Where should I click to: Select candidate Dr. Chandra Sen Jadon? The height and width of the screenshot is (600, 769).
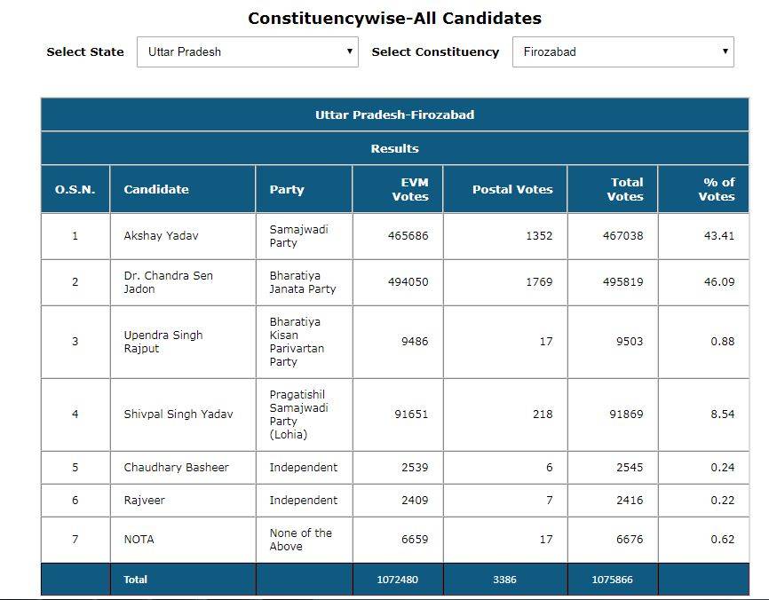click(168, 282)
